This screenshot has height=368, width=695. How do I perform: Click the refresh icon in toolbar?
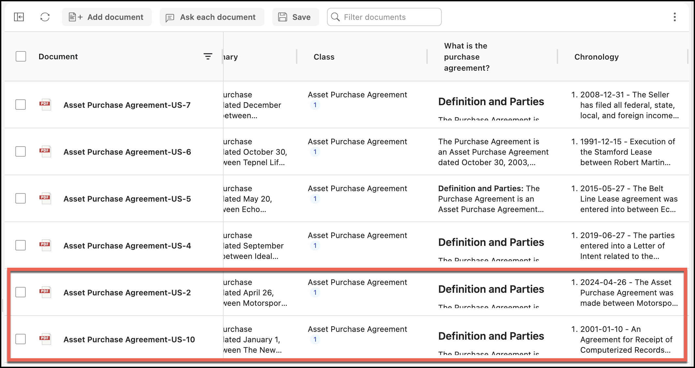[45, 17]
